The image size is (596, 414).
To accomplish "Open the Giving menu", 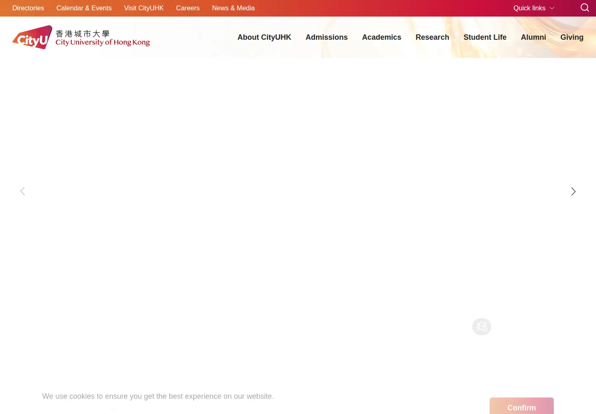I will pyautogui.click(x=572, y=37).
